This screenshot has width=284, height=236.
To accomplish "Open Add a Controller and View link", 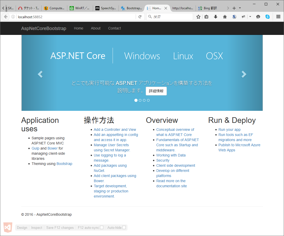I will [x=115, y=130].
